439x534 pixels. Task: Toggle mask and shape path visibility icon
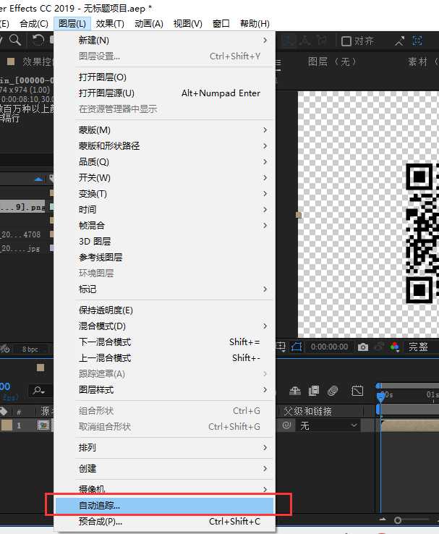click(x=297, y=347)
